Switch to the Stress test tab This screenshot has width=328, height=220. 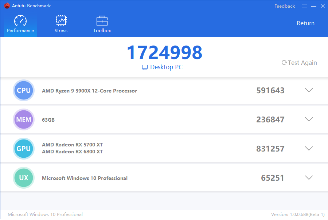click(x=61, y=24)
